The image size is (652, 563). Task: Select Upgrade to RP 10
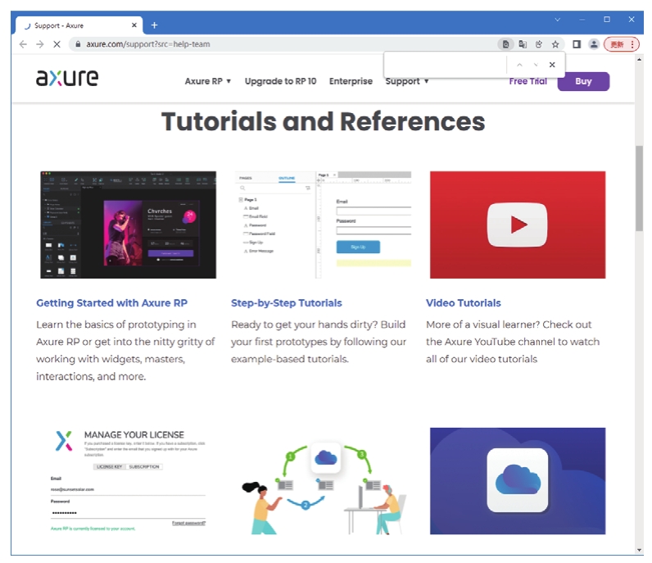(280, 81)
